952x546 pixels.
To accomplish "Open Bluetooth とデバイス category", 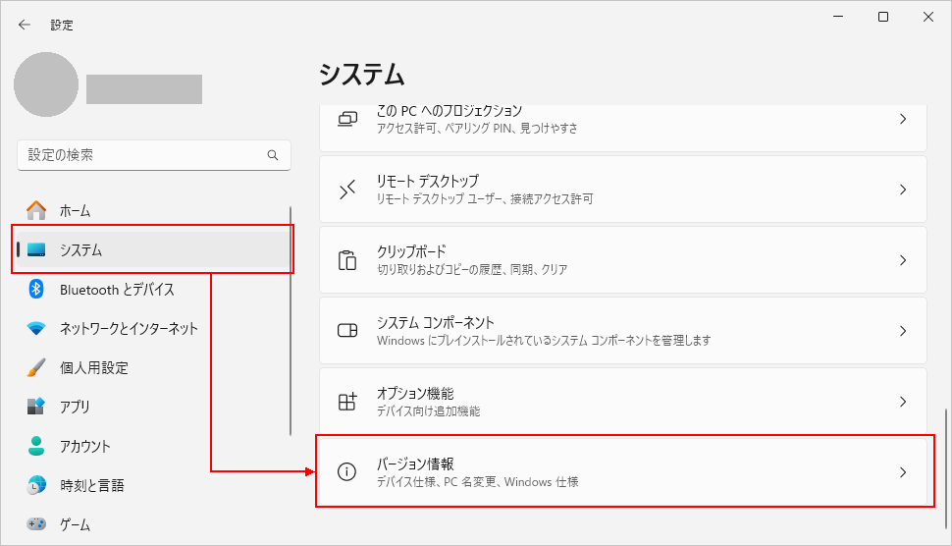I will [x=153, y=289].
